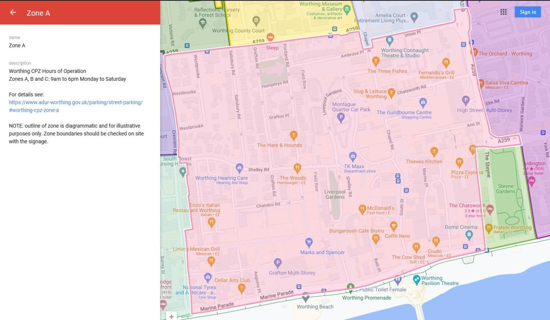Click Shelley Rd label near Hearing Care
550x320 pixels.
tap(258, 170)
